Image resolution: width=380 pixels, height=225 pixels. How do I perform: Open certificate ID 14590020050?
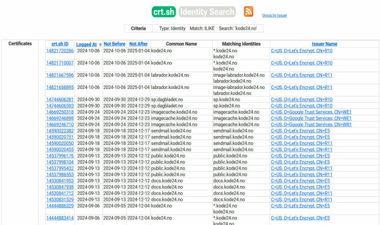[x=60, y=143]
